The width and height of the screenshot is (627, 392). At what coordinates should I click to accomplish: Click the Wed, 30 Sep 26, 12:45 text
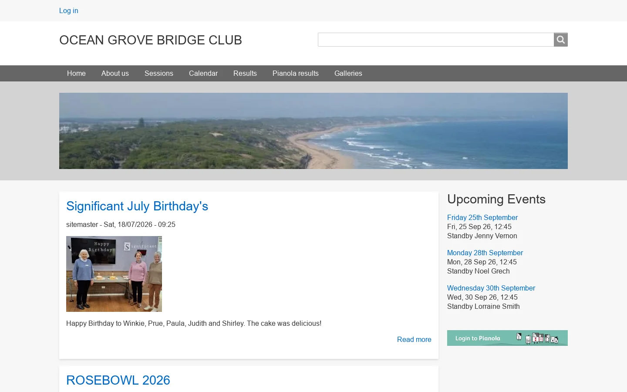(x=482, y=297)
